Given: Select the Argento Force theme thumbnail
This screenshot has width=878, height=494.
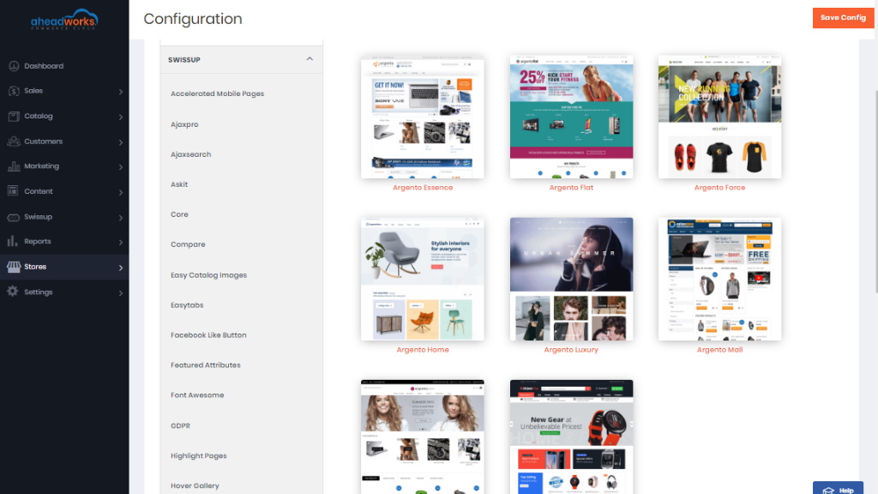Looking at the screenshot, I should coord(719,117).
